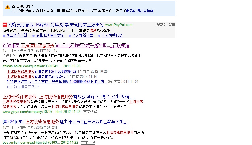
Task: Click the bbs.xmfish.com/read-htm-tid URL text
Action: coord(31,143)
